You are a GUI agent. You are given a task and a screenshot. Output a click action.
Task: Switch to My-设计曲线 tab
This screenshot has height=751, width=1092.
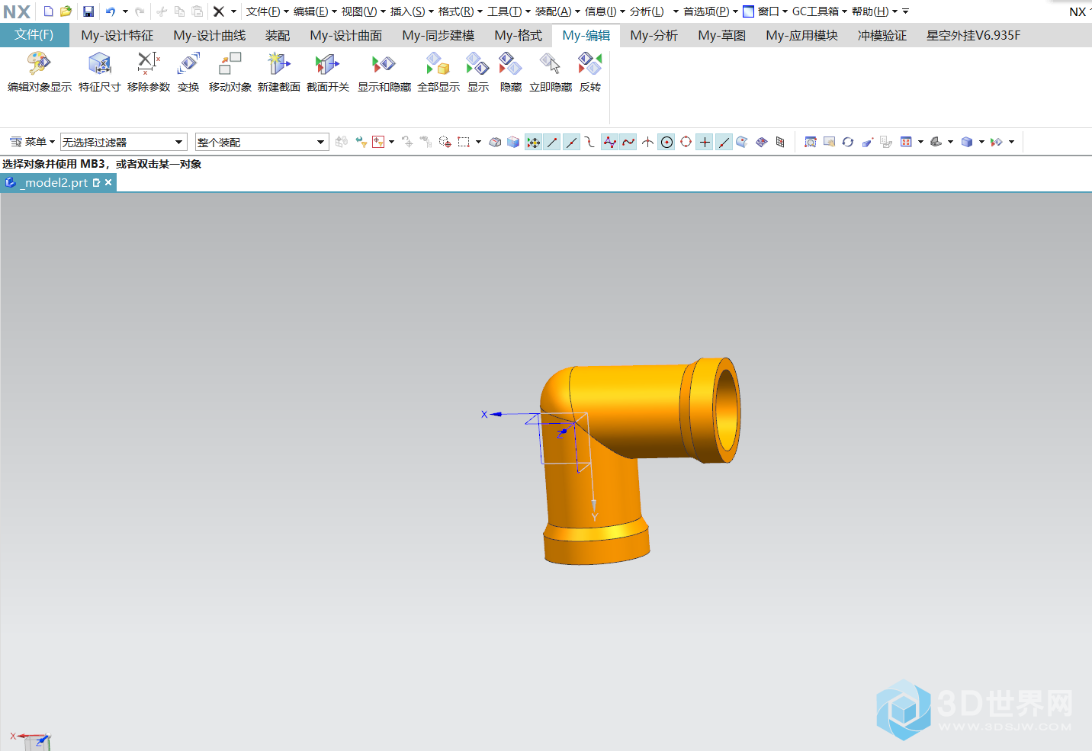click(x=210, y=35)
